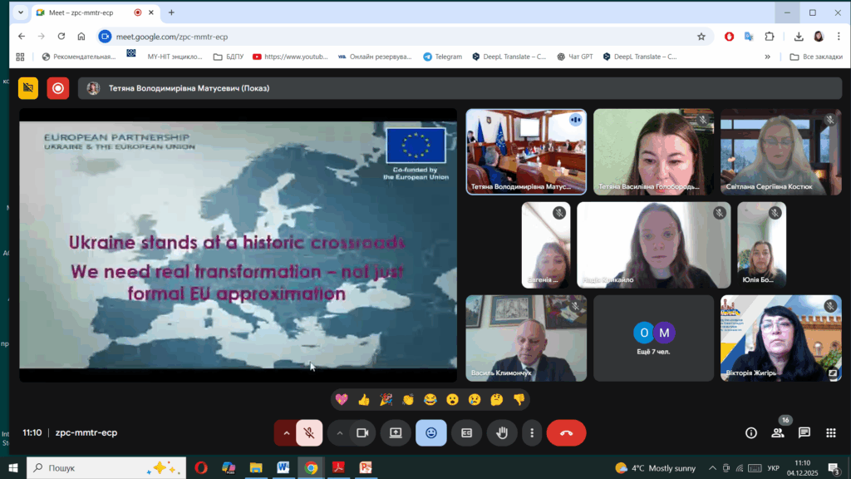Expand audio settings arrow beside microphone
The height and width of the screenshot is (479, 851).
287,432
